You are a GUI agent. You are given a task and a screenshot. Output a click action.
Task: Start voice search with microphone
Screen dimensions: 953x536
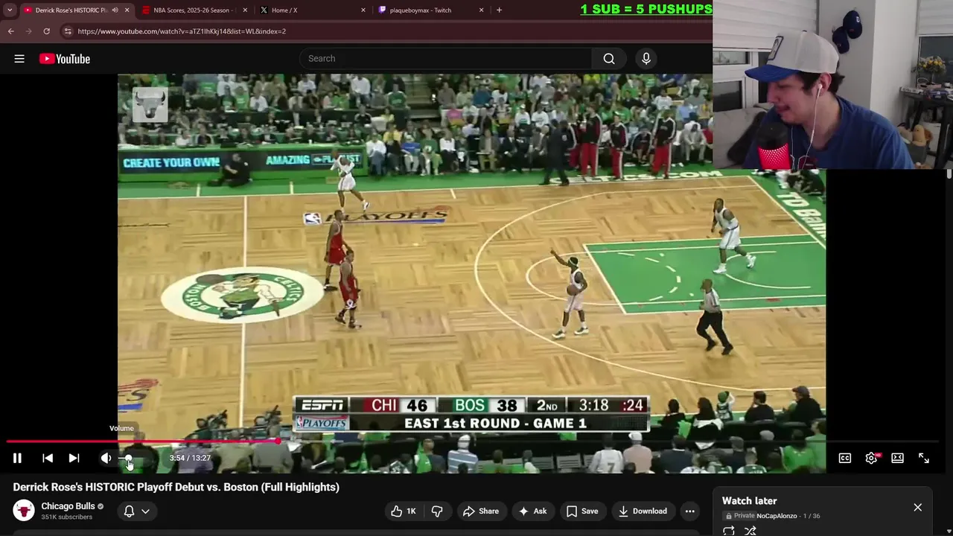coord(646,58)
